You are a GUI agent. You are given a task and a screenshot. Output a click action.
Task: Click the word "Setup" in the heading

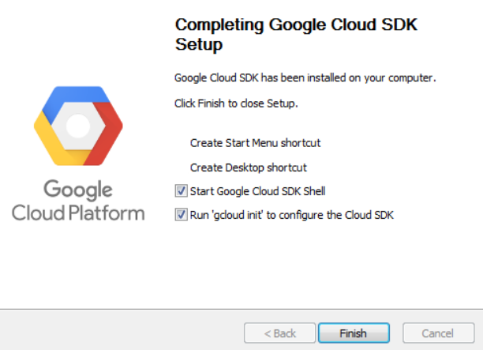click(x=198, y=45)
